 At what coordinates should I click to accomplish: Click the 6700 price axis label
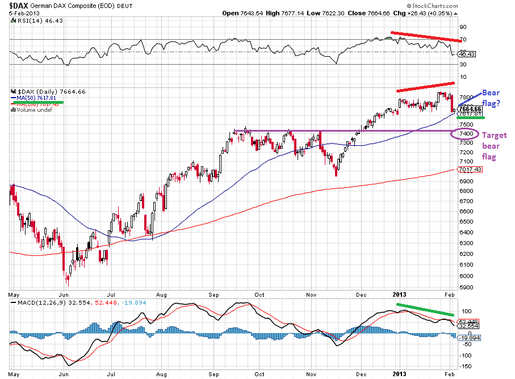click(466, 201)
